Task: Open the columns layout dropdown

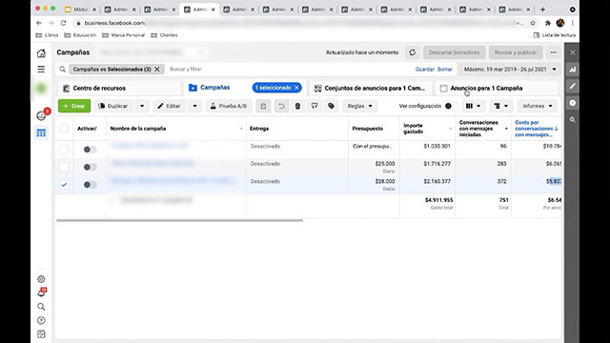Action: point(473,106)
